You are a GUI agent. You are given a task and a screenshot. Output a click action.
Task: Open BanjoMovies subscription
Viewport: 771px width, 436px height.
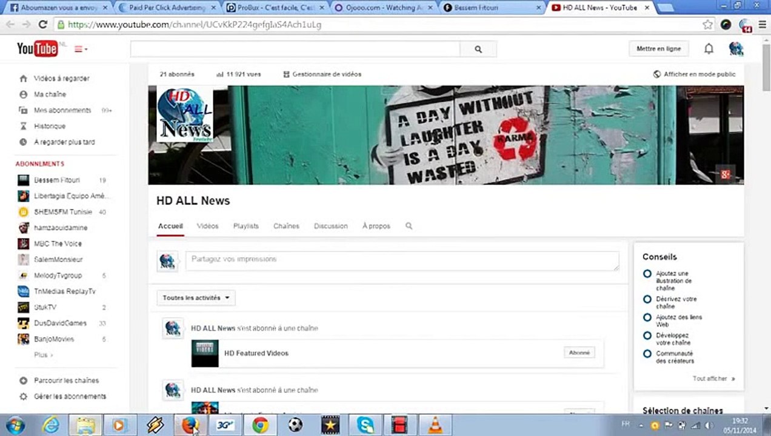tap(53, 339)
